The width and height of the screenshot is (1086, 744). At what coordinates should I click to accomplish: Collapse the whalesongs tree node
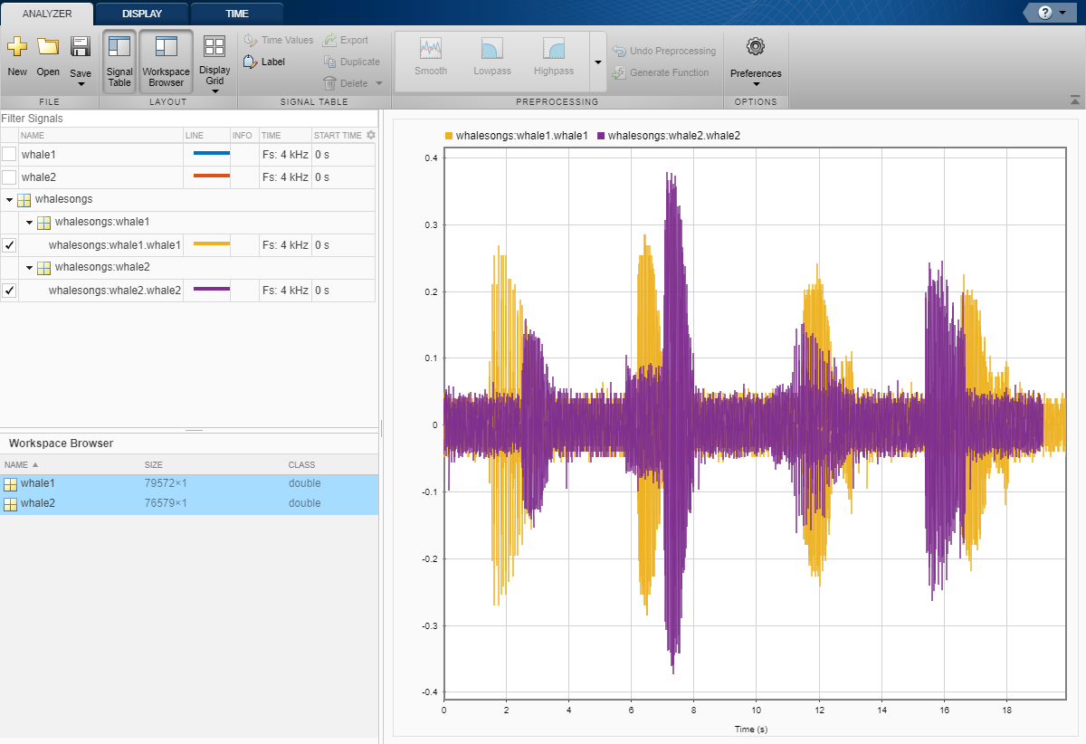(9, 199)
